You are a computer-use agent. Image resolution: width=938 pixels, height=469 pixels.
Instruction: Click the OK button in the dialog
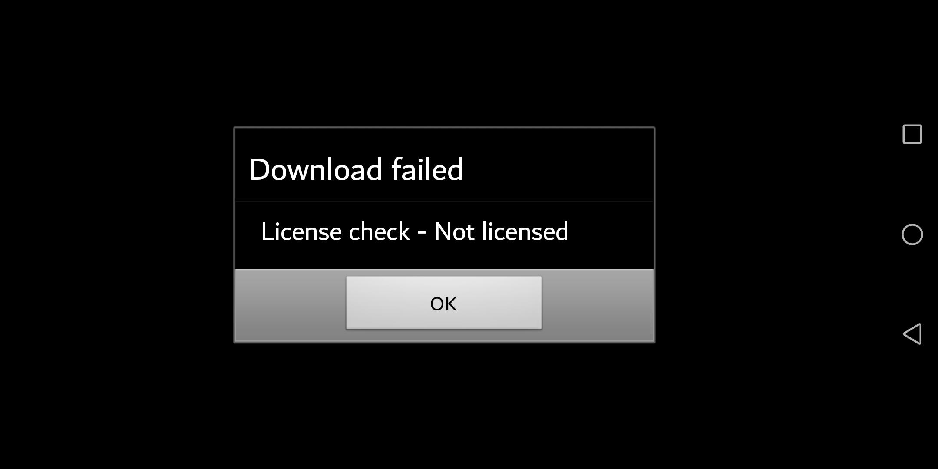point(444,303)
